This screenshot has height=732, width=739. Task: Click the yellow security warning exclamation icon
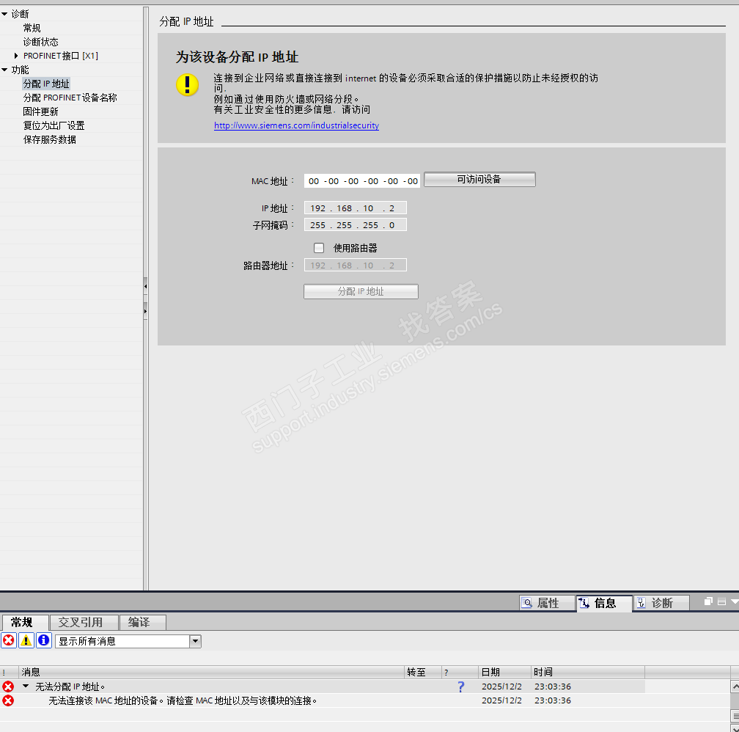(x=187, y=85)
